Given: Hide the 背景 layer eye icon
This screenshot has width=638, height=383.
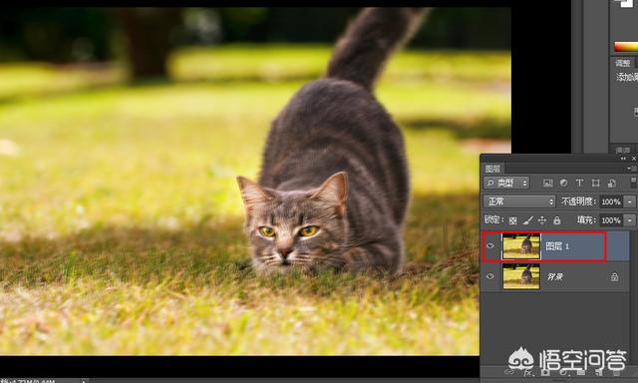Looking at the screenshot, I should [490, 276].
